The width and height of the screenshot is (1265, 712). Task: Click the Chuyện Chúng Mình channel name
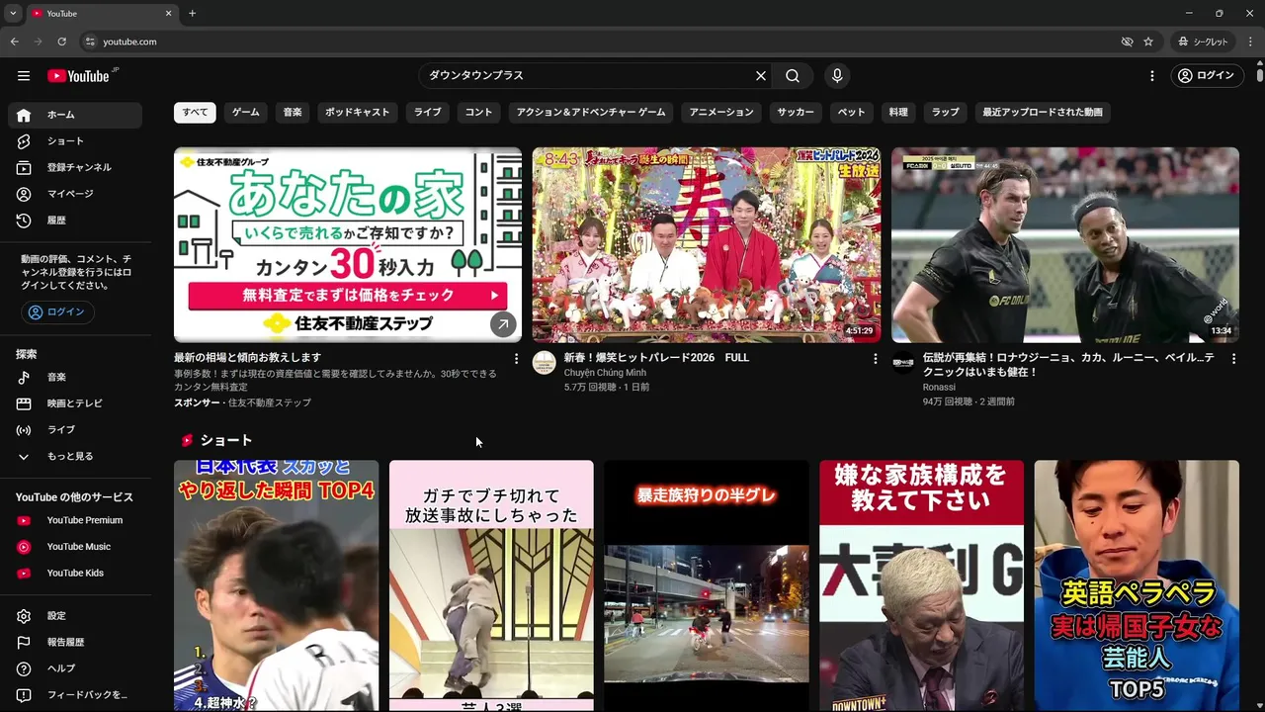[605, 373]
